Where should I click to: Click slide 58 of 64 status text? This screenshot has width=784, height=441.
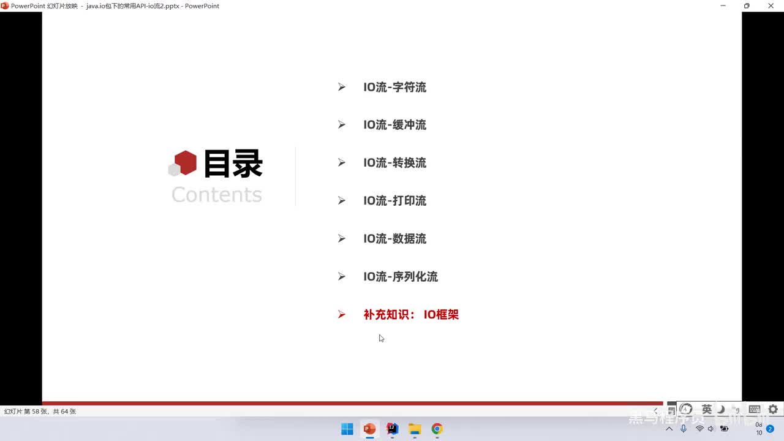click(x=40, y=412)
